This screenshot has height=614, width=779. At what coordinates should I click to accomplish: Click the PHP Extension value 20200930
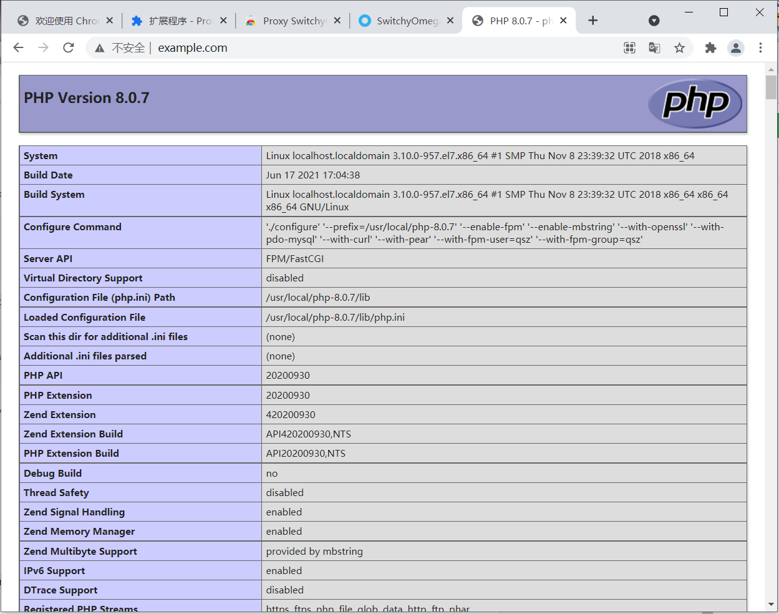pos(288,396)
